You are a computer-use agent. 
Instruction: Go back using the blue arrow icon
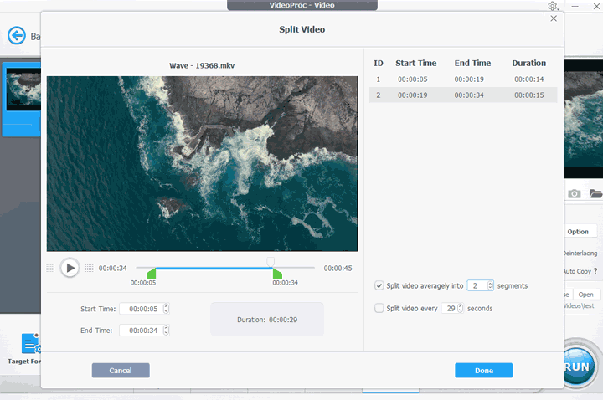pos(16,35)
